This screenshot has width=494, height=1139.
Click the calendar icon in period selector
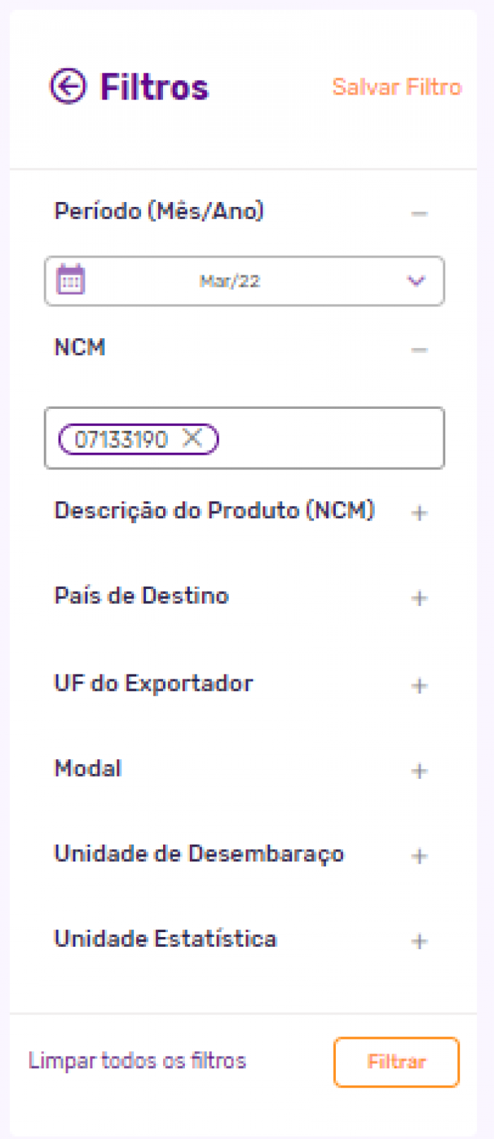(70, 280)
